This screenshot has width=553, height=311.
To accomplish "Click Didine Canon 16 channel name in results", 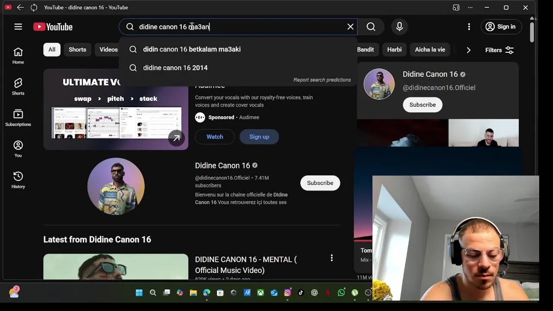I will click(222, 165).
